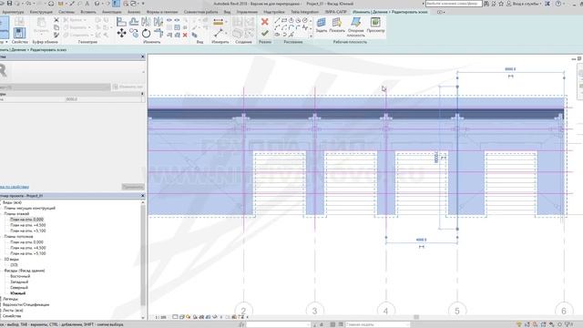Select the Move tool with four arrows
The height and width of the screenshot is (328, 583).
[121, 34]
